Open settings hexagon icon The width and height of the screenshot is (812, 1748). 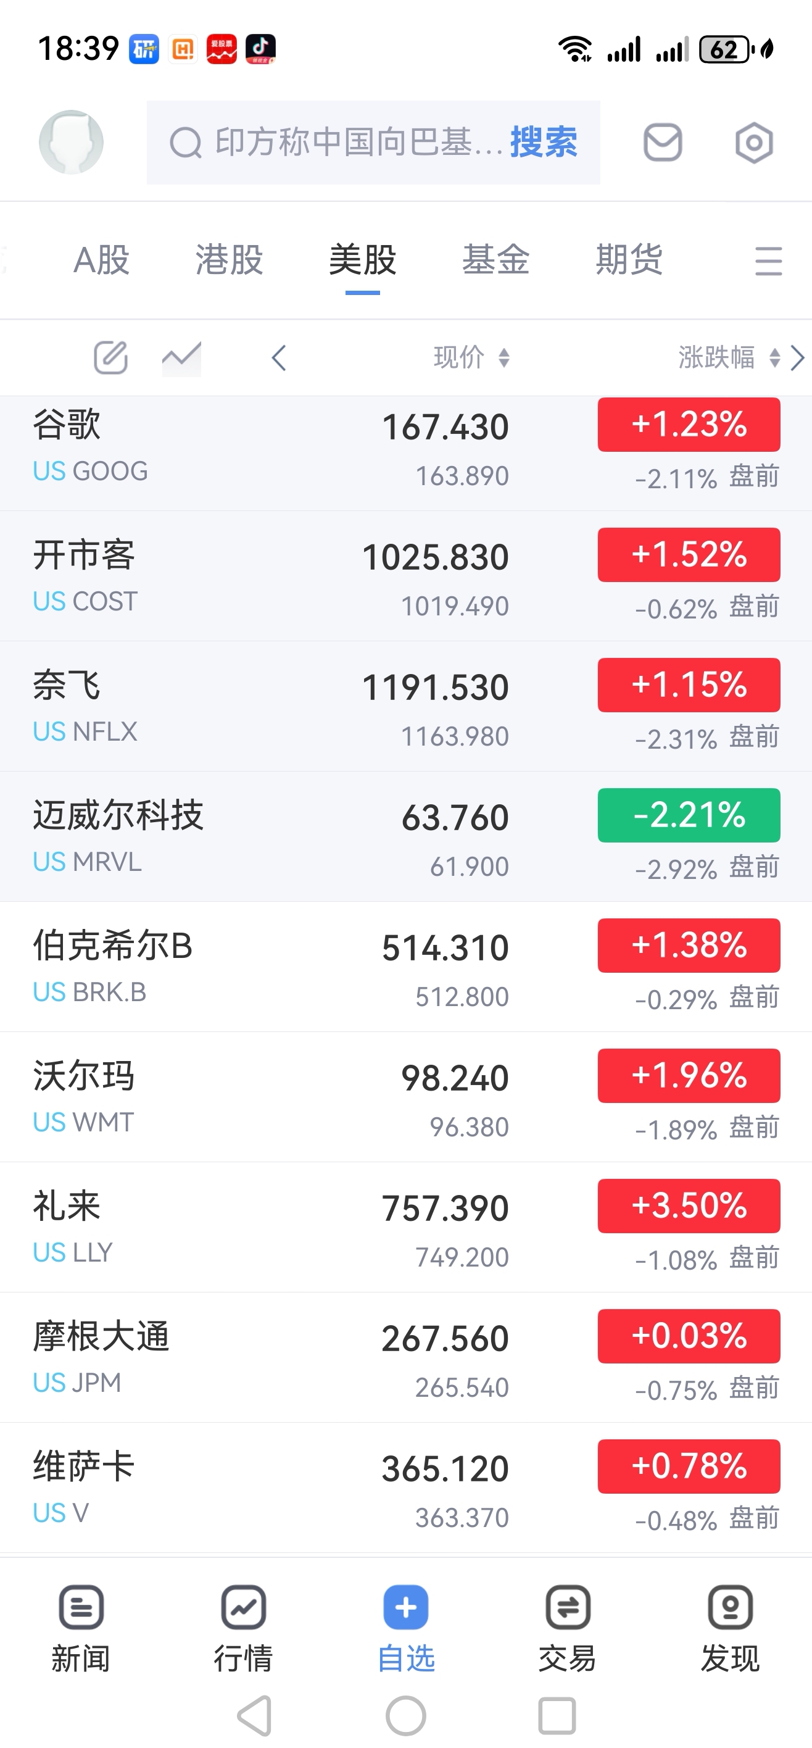click(753, 143)
